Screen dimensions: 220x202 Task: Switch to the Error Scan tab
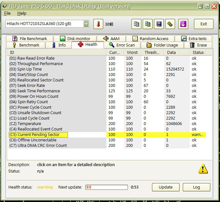(122, 45)
